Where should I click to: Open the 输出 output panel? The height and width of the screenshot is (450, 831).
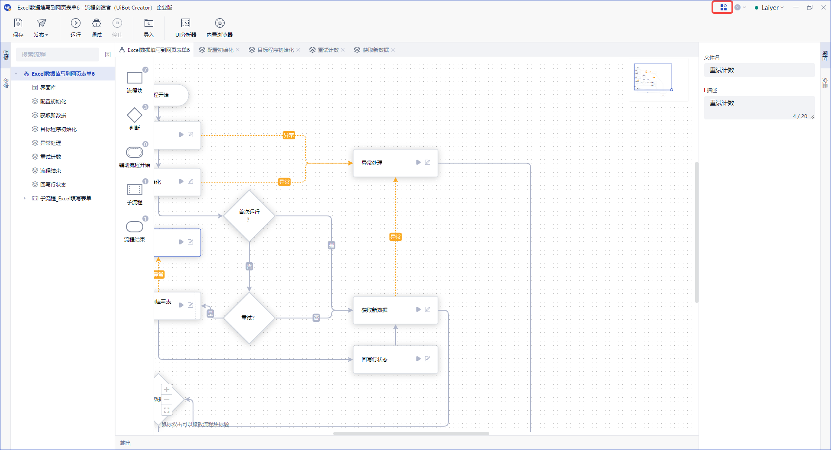[126, 443]
